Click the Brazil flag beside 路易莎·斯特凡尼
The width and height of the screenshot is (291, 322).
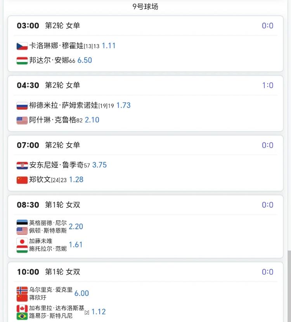(22, 316)
